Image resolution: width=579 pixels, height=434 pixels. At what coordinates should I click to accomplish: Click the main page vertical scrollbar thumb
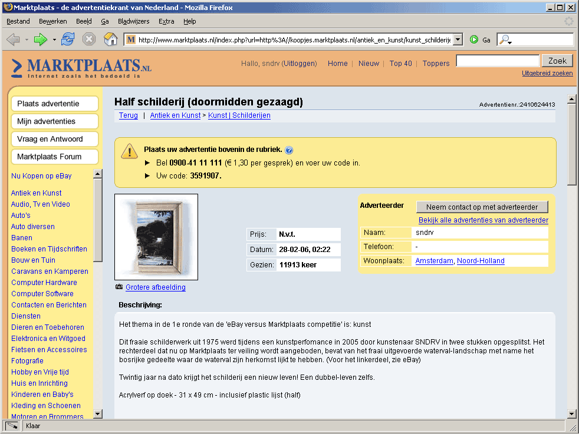click(571, 144)
